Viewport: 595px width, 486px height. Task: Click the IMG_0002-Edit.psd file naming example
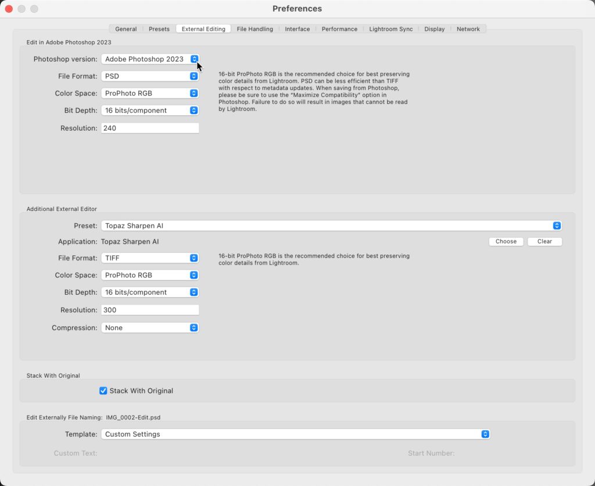coord(133,417)
